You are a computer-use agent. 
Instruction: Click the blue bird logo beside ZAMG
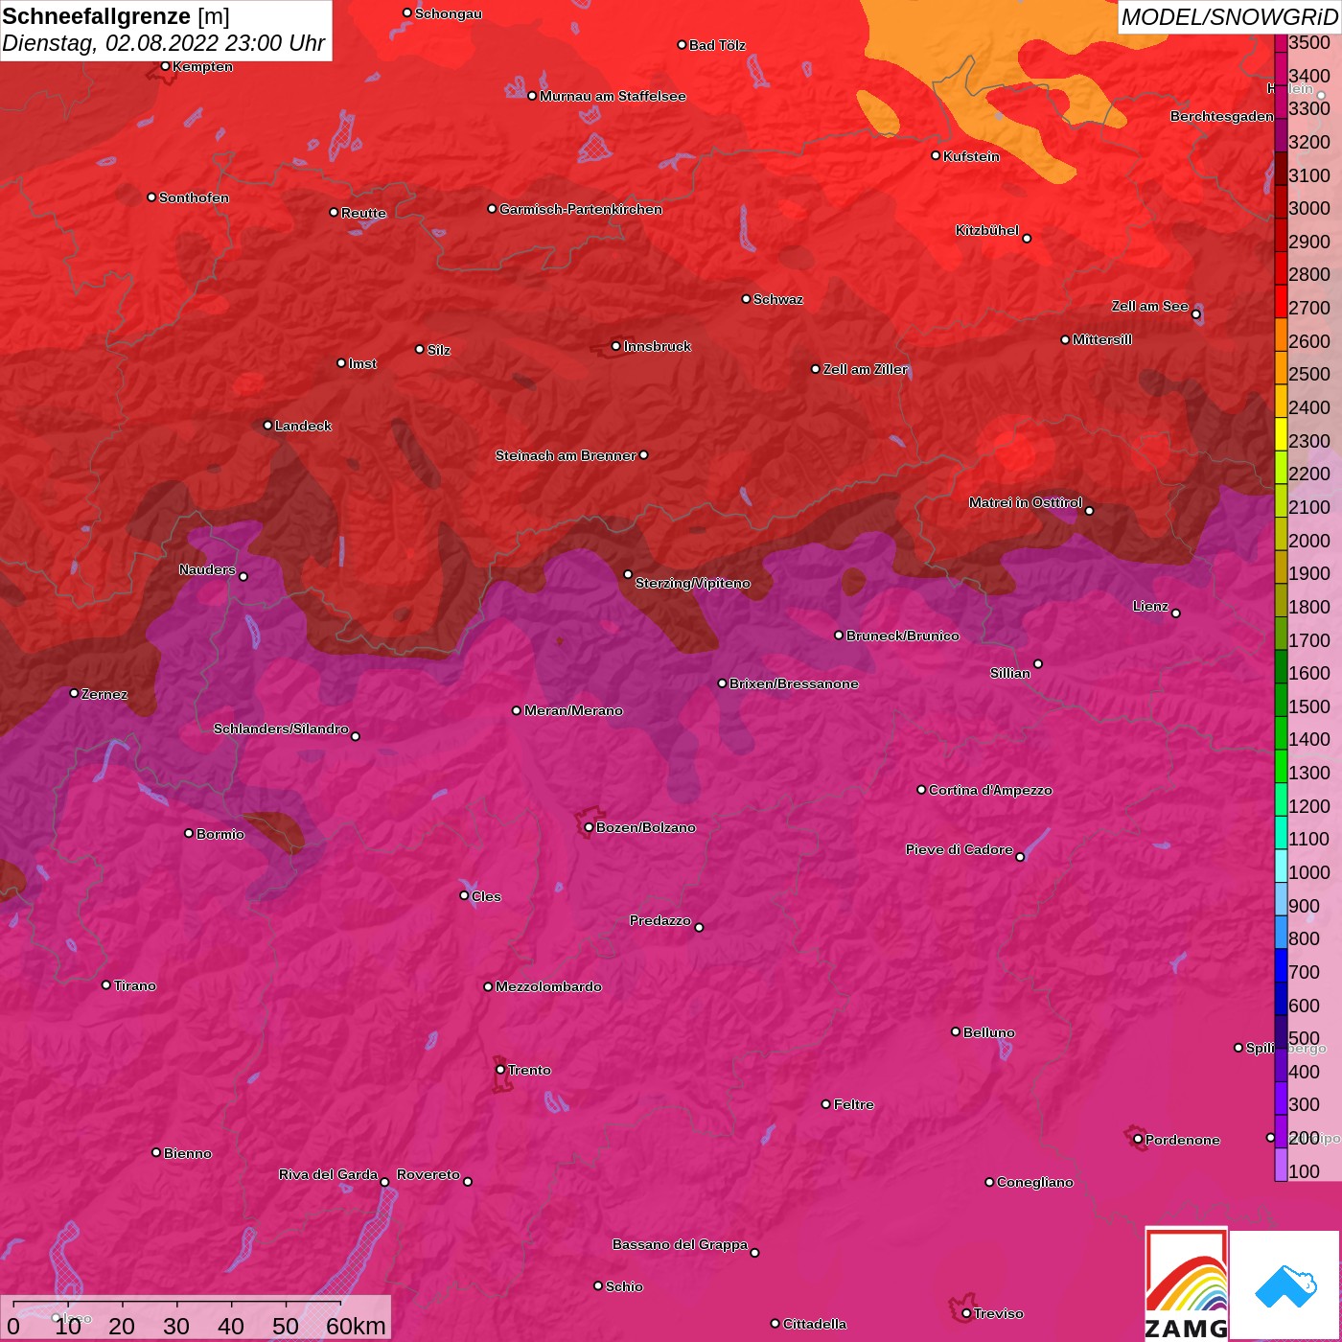tap(1284, 1284)
